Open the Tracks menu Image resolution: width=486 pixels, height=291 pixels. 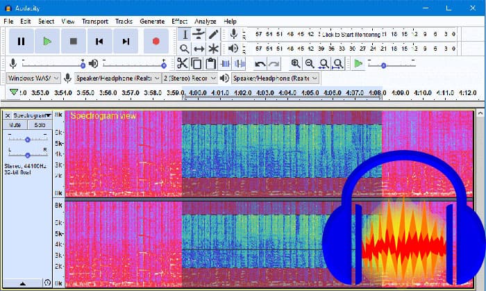124,21
